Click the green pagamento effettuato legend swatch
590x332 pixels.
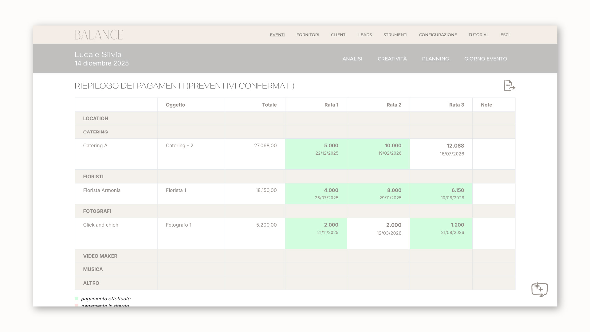pyautogui.click(x=77, y=298)
